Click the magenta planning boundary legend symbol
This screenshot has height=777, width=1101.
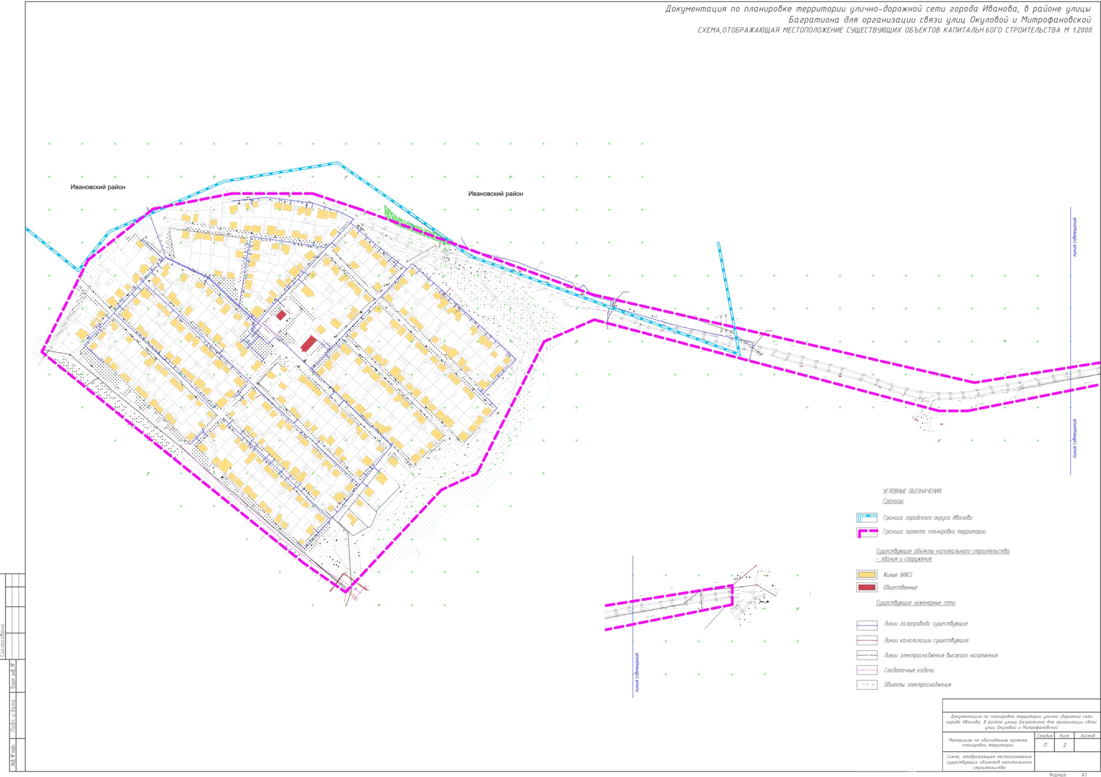tap(866, 532)
